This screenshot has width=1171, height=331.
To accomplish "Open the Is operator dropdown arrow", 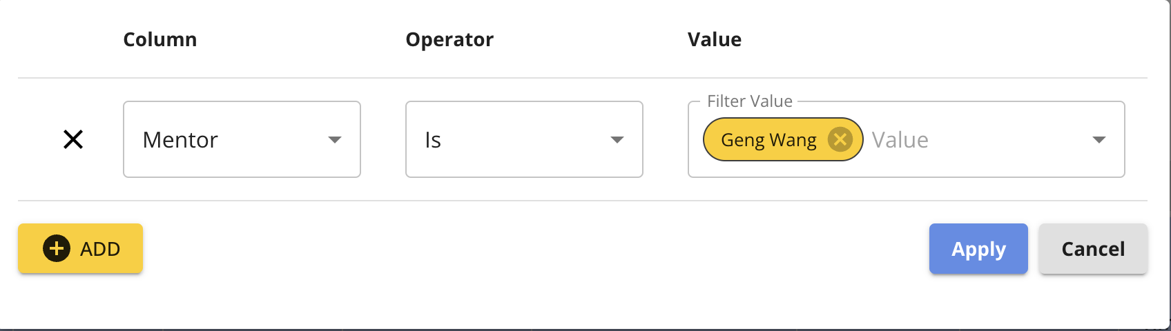I will 617,140.
